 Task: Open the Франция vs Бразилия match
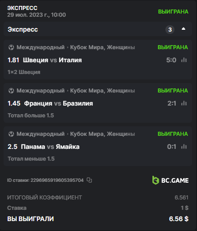pyautogui.click(x=59, y=103)
